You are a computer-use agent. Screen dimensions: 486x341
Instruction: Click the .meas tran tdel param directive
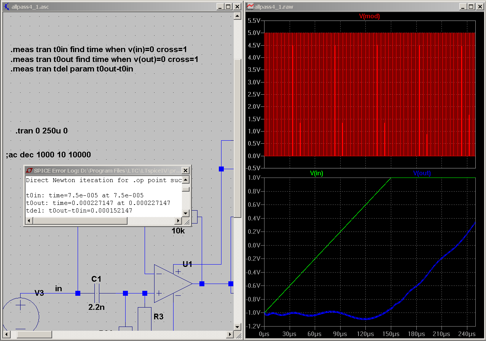click(72, 70)
